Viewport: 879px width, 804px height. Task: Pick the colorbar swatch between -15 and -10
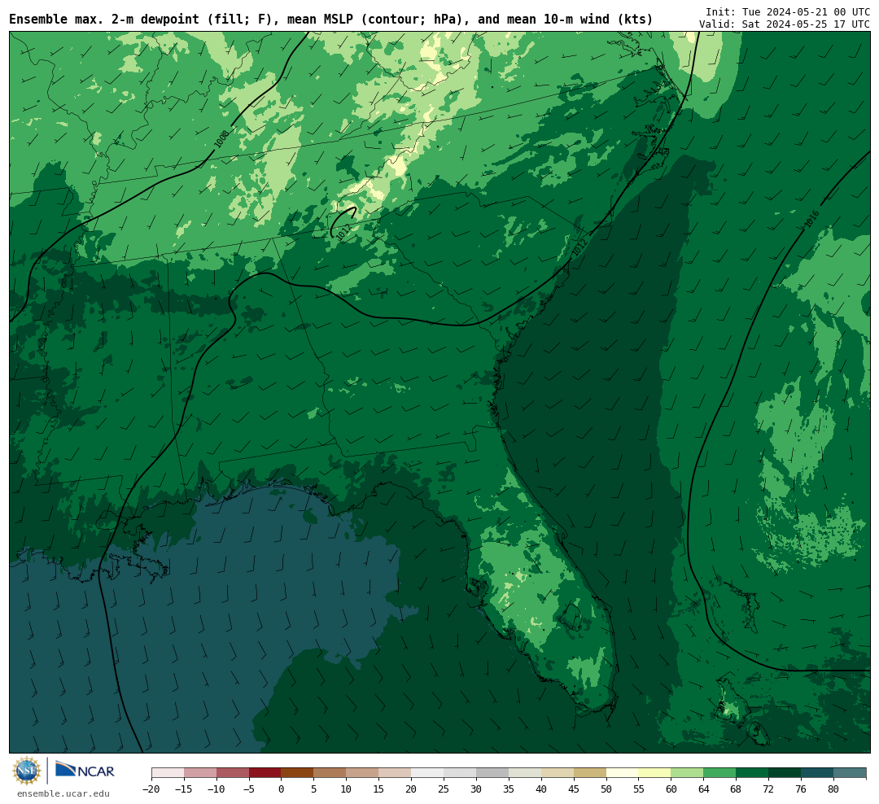(200, 773)
